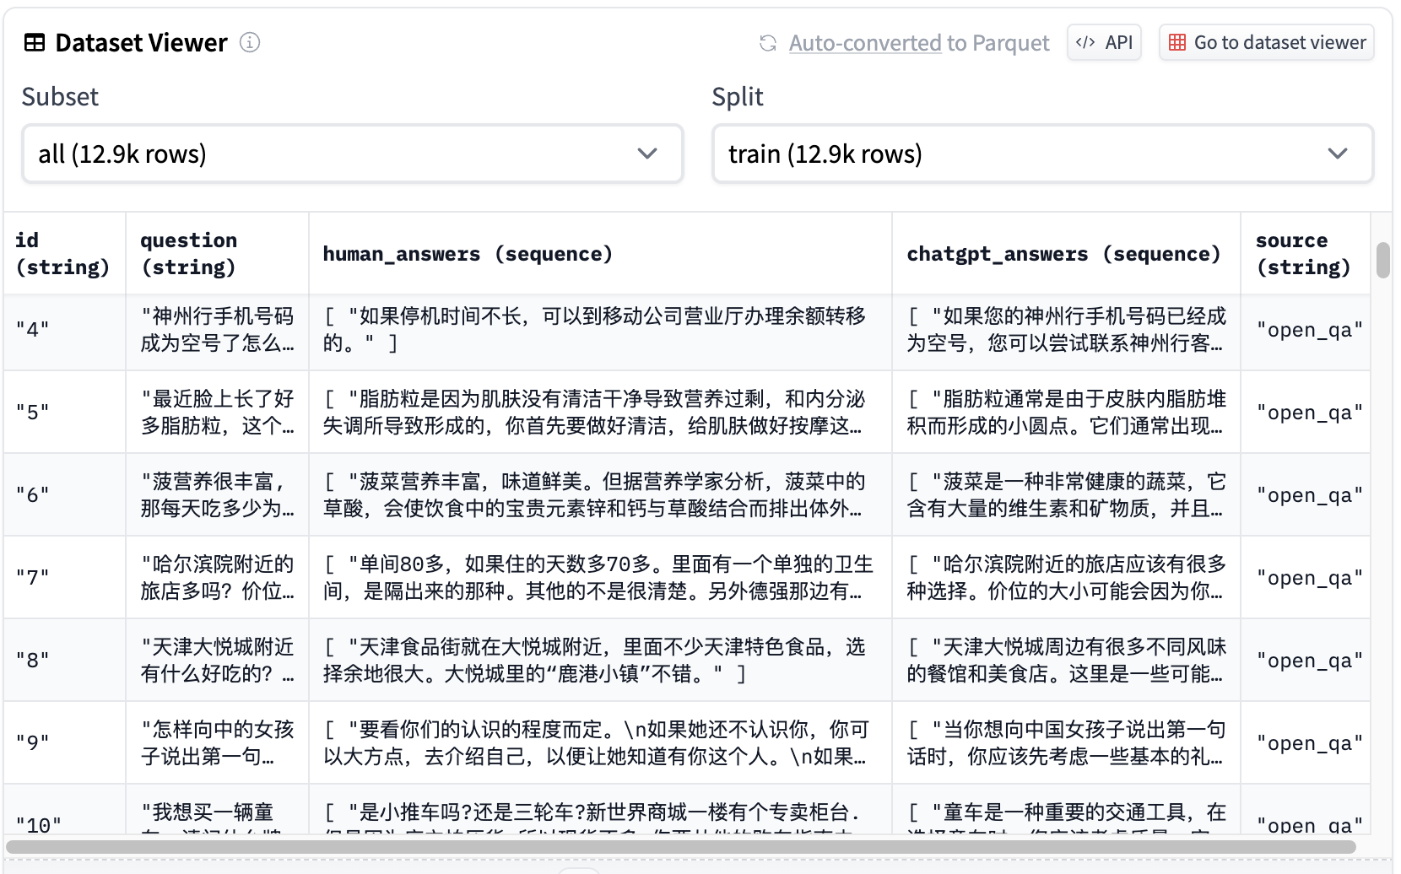This screenshot has width=1401, height=874.
Task: Click the human_answers column header
Action: pyautogui.click(x=468, y=254)
